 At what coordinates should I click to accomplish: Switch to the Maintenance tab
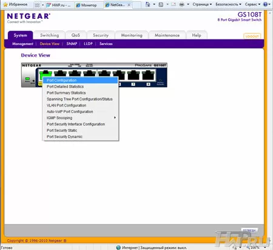point(167,35)
